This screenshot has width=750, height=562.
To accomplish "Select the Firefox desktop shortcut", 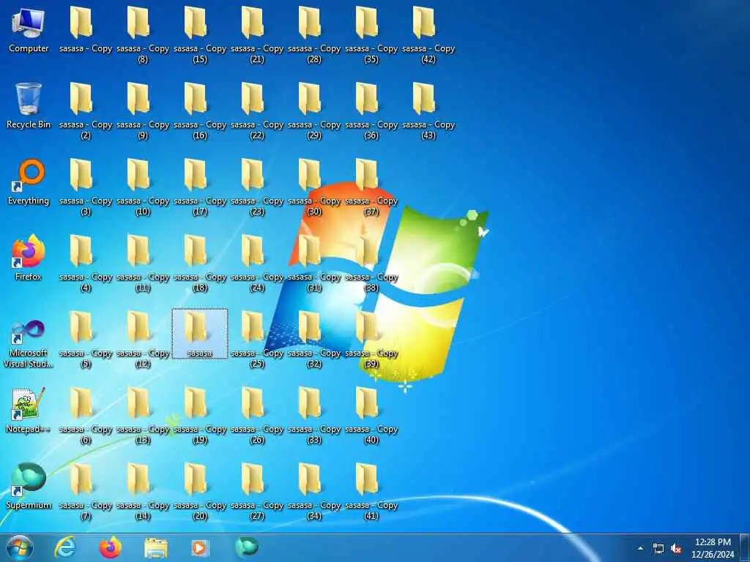I will click(29, 258).
